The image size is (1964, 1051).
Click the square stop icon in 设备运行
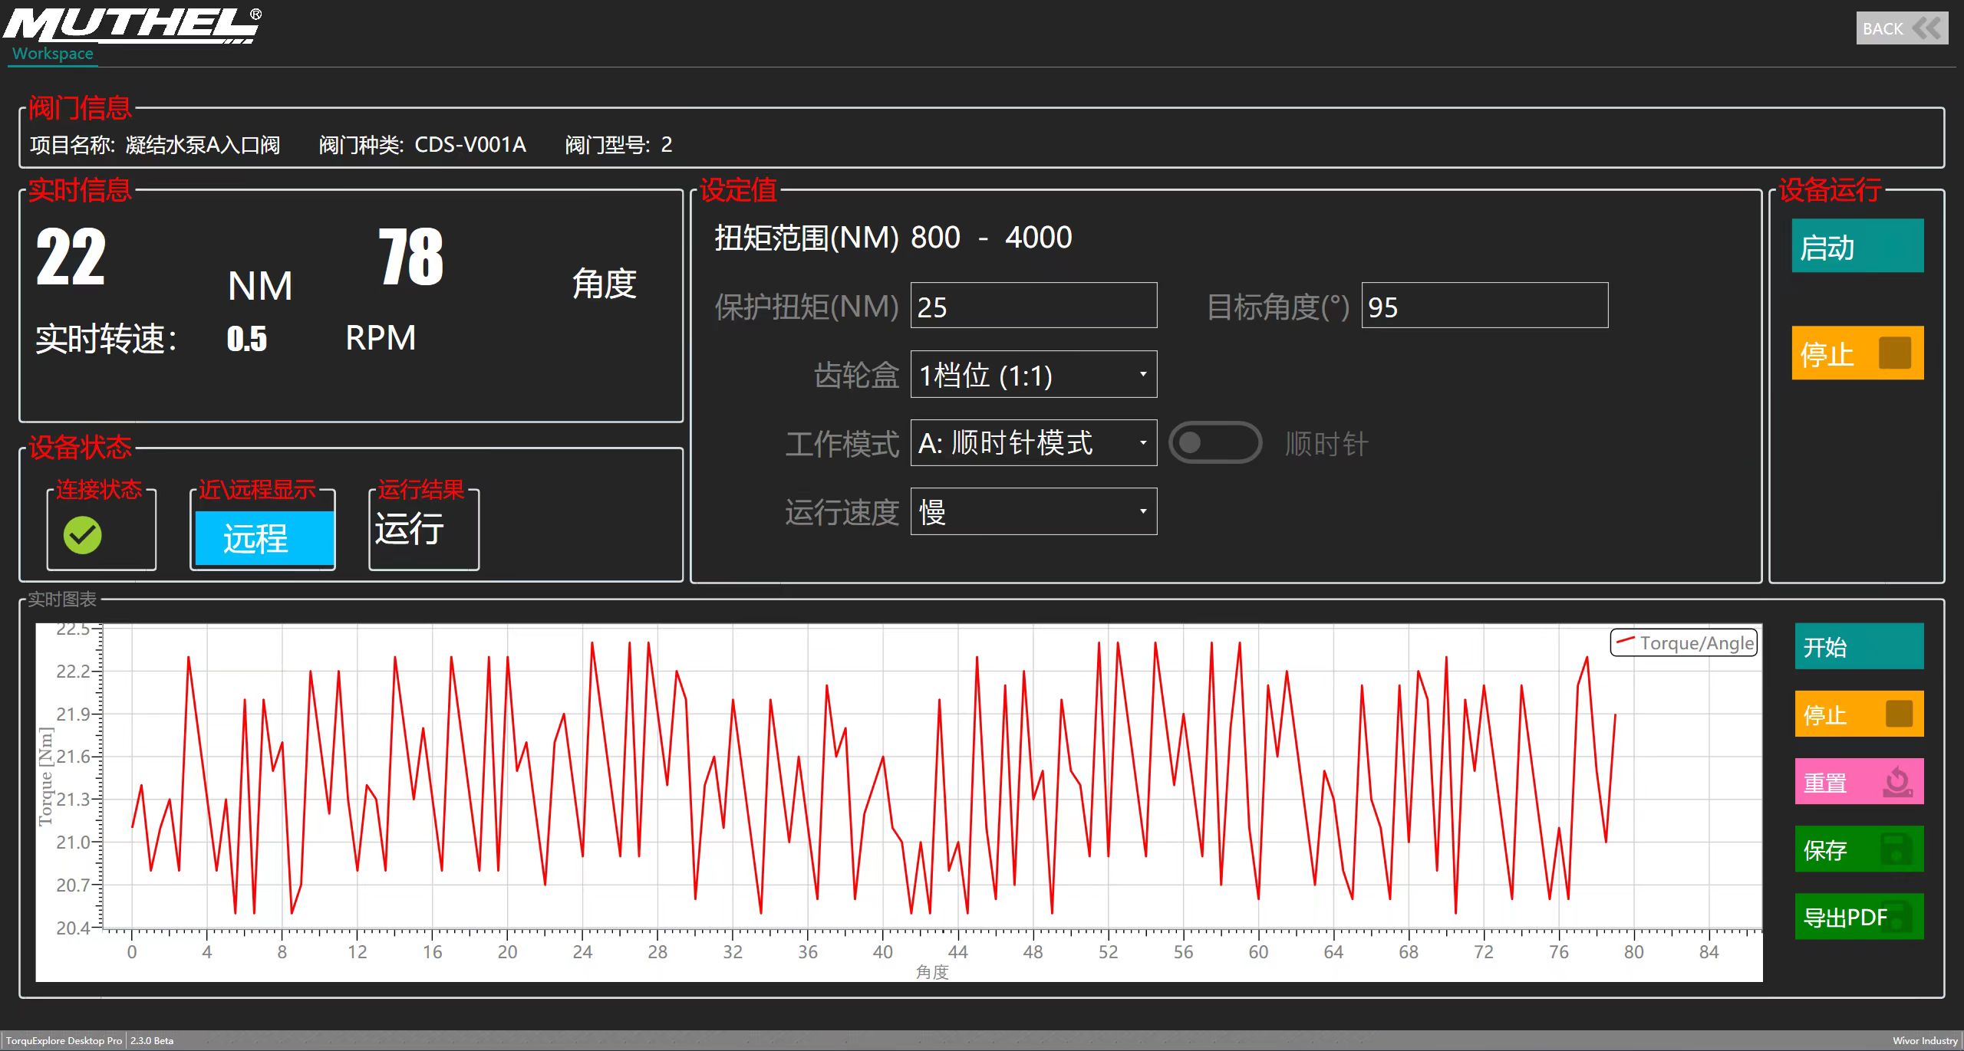coord(1895,353)
